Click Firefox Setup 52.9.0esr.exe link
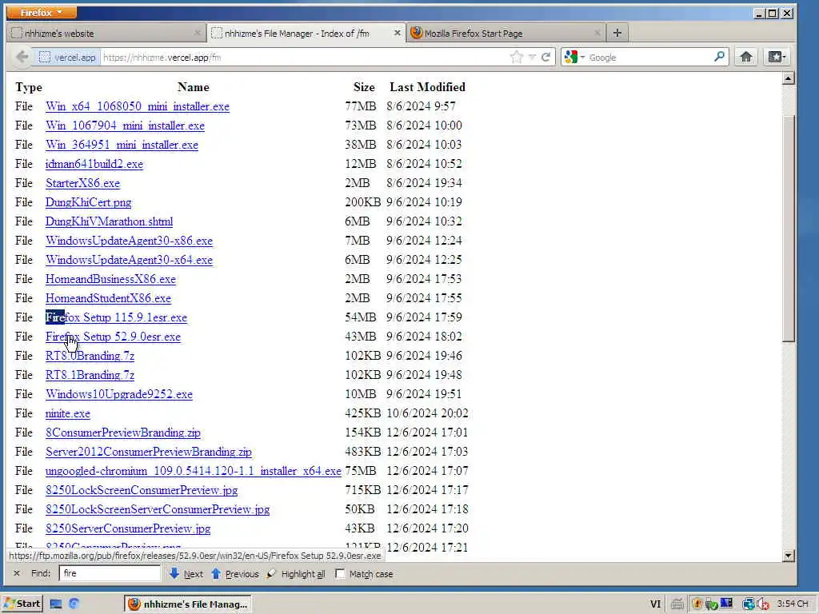The width and height of the screenshot is (819, 614). [x=113, y=337]
